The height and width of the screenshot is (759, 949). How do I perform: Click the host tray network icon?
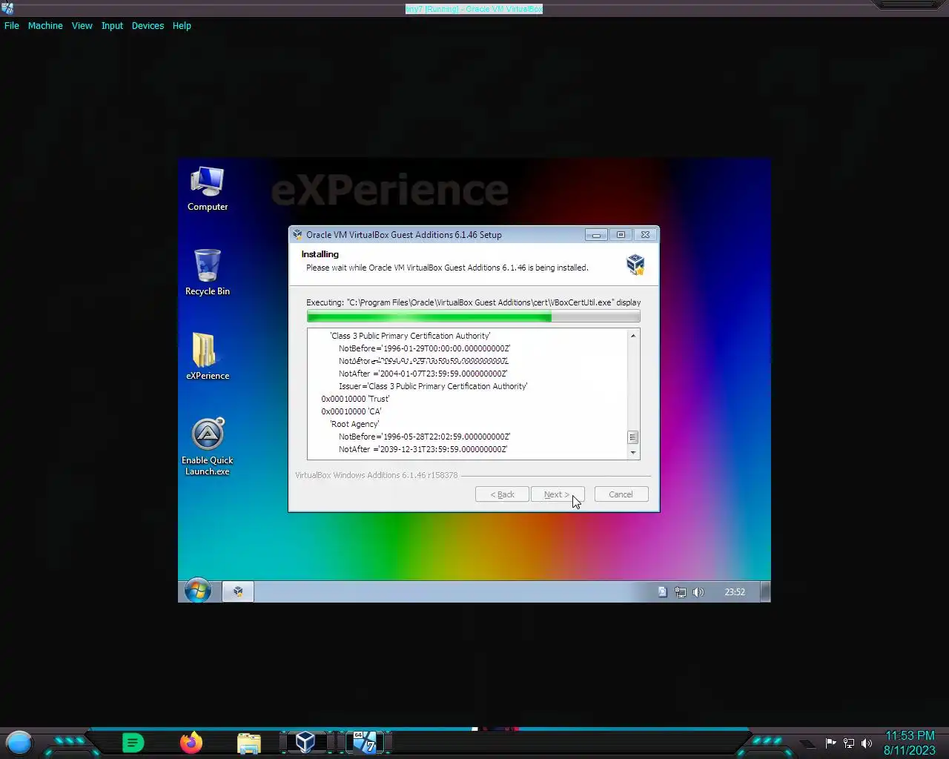[x=849, y=743]
